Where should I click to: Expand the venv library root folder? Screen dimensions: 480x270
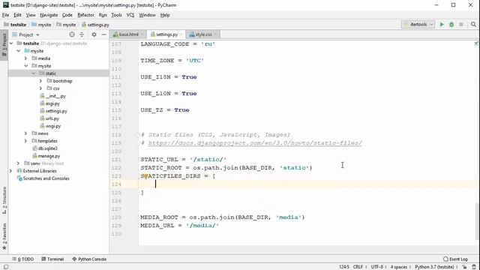[x=18, y=163]
